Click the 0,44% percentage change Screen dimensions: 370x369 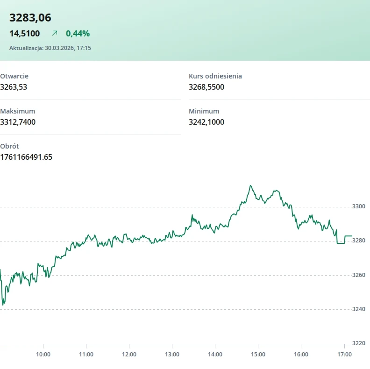[78, 33]
